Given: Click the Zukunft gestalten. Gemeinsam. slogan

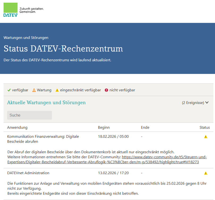Looking at the screenshot, I should (x=32, y=10).
